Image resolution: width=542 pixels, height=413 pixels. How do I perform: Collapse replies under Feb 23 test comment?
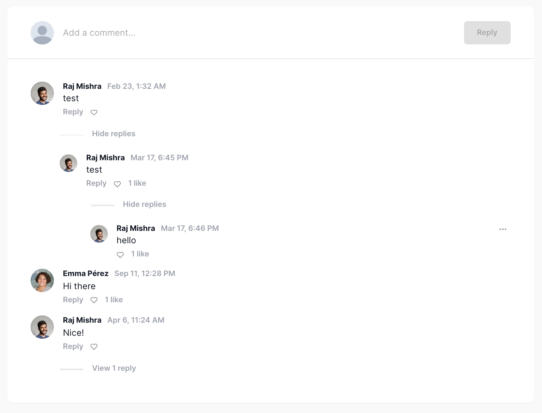[113, 134]
